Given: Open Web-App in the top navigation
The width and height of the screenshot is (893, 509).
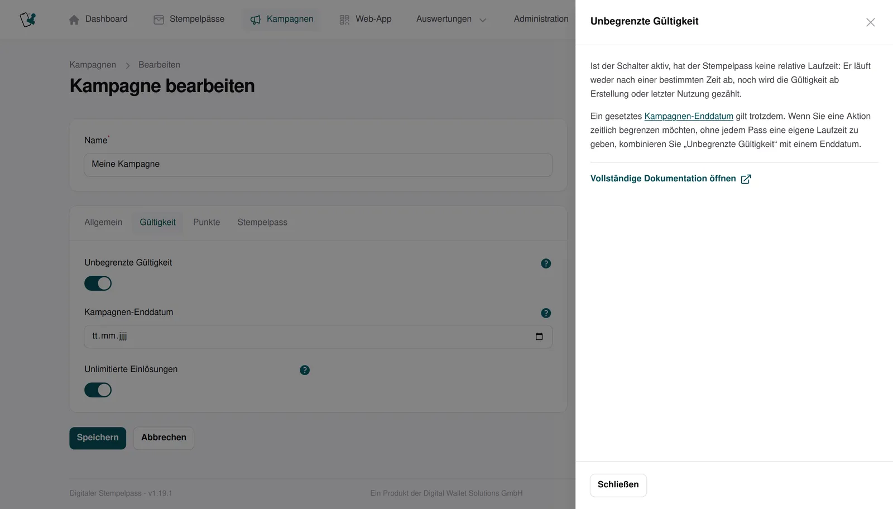Looking at the screenshot, I should pos(366,19).
